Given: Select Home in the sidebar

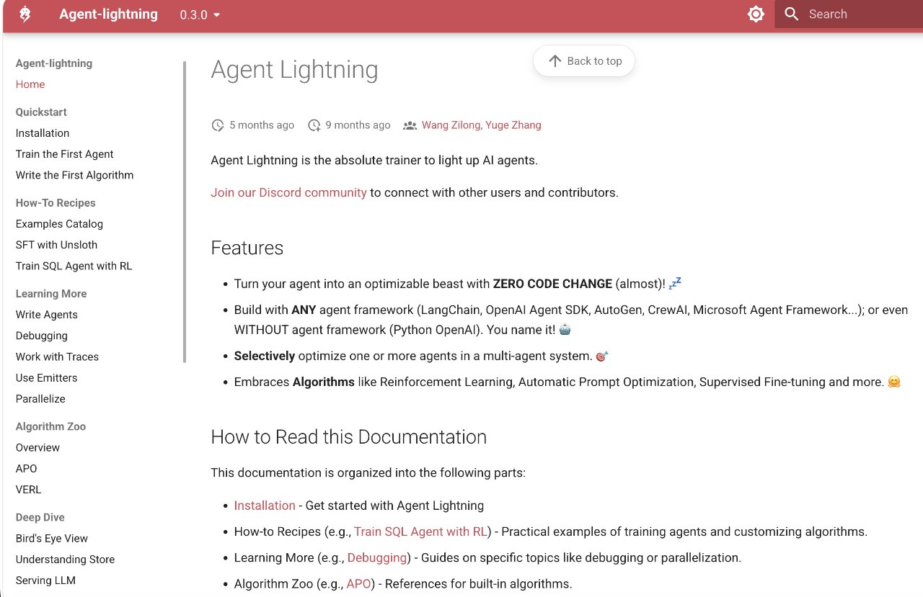Looking at the screenshot, I should point(30,84).
